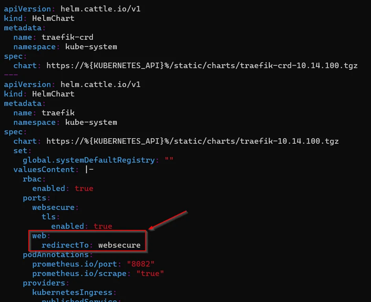
Task: Click the 'redirectTo' key
Action: tap(65, 245)
